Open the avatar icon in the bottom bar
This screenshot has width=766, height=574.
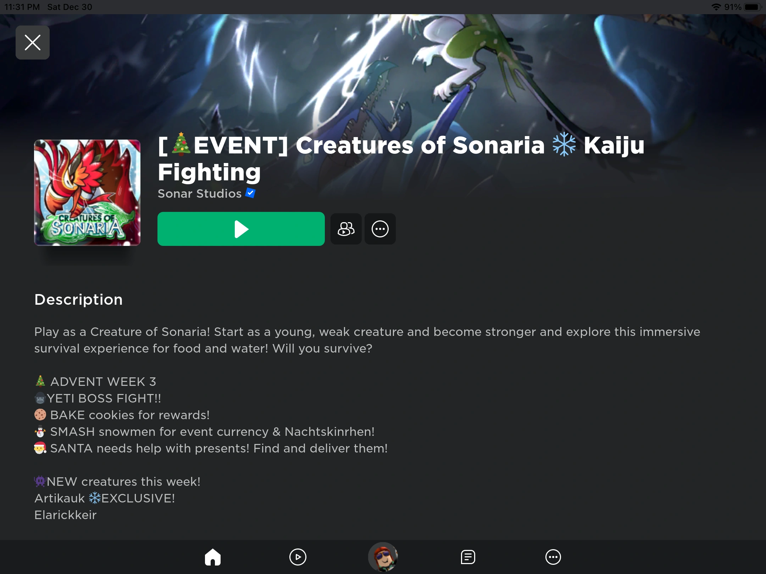tap(383, 557)
